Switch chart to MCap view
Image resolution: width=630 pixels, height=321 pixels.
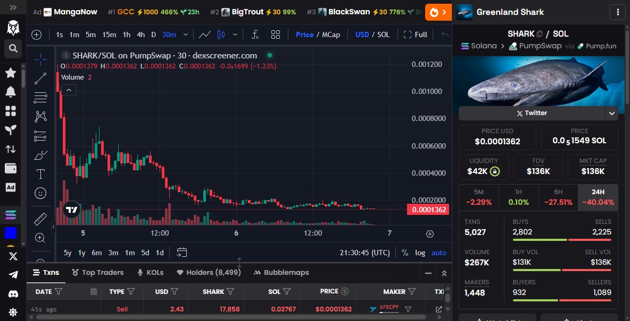[x=330, y=34]
